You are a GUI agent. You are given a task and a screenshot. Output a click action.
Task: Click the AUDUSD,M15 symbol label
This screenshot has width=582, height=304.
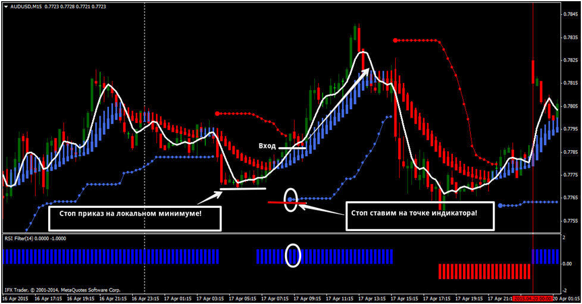(x=26, y=7)
